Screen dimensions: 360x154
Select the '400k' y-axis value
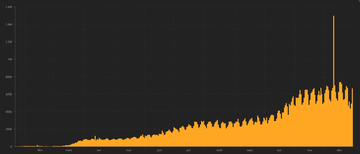9,112
